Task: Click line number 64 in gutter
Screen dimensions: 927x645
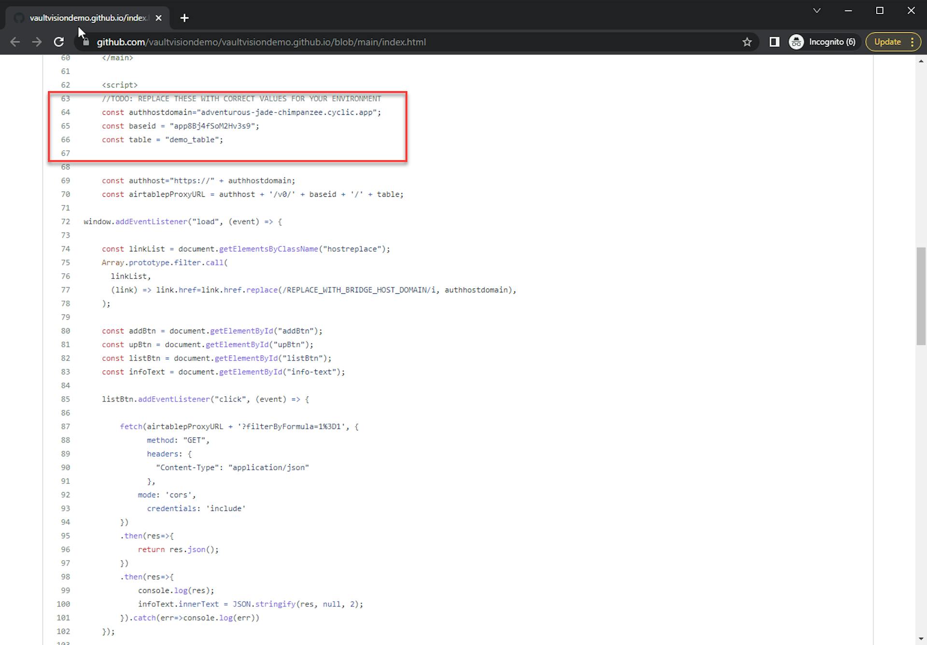Action: click(65, 112)
